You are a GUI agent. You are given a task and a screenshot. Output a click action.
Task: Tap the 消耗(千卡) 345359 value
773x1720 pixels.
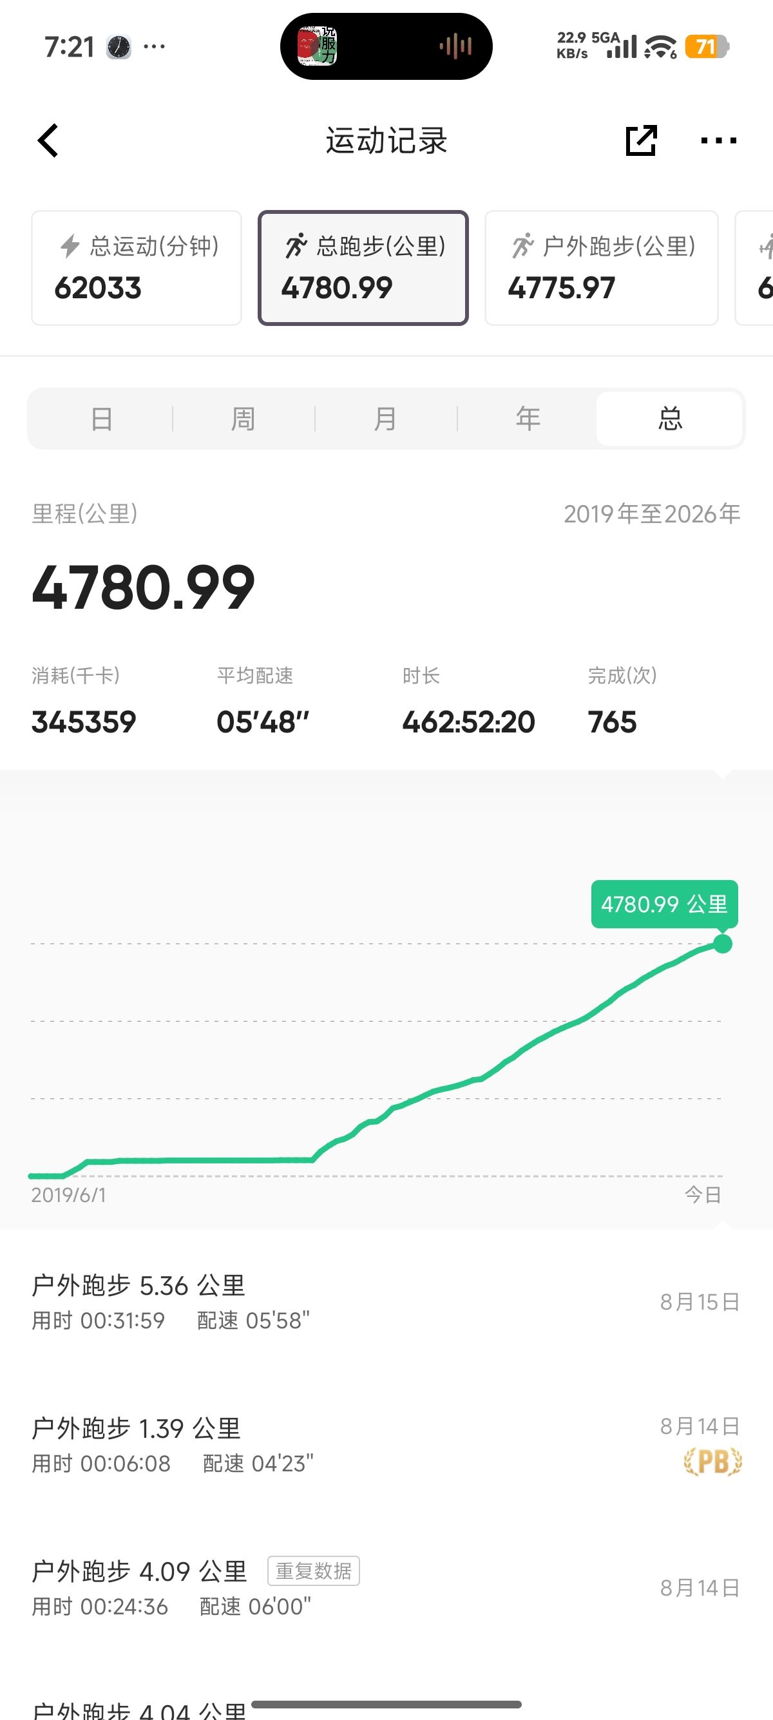tap(84, 721)
